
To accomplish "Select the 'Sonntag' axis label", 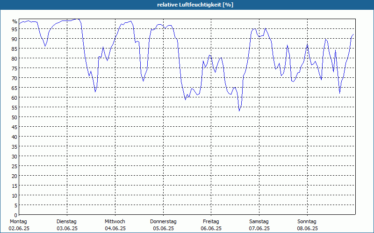I will [x=307, y=221].
